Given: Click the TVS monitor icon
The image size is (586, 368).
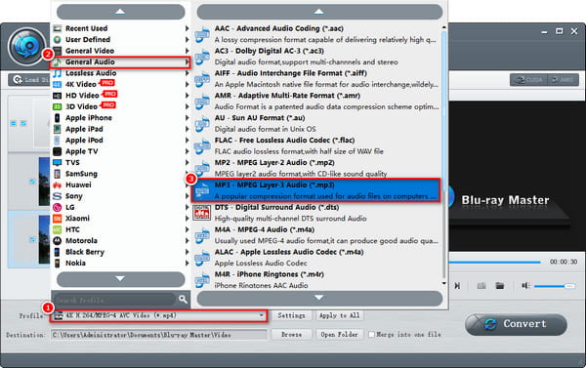Looking at the screenshot, I should coord(58,162).
